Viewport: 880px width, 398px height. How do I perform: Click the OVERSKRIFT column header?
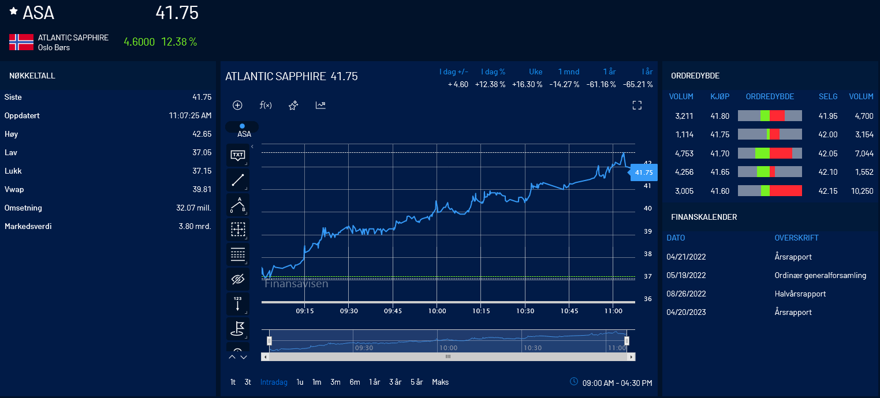797,238
